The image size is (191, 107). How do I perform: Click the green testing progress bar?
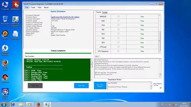58,53
